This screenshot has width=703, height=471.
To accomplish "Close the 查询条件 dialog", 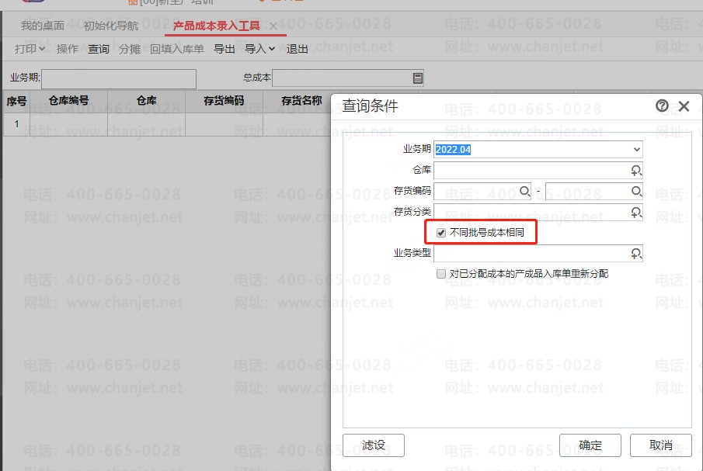I will tap(684, 106).
